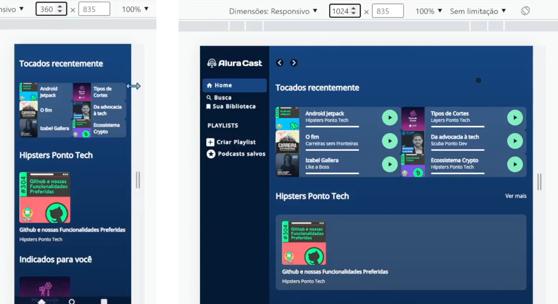Screen dimensions: 558x304
Task: Tap the search icon in the 360 window's bottom nav
Action: click(72, 302)
